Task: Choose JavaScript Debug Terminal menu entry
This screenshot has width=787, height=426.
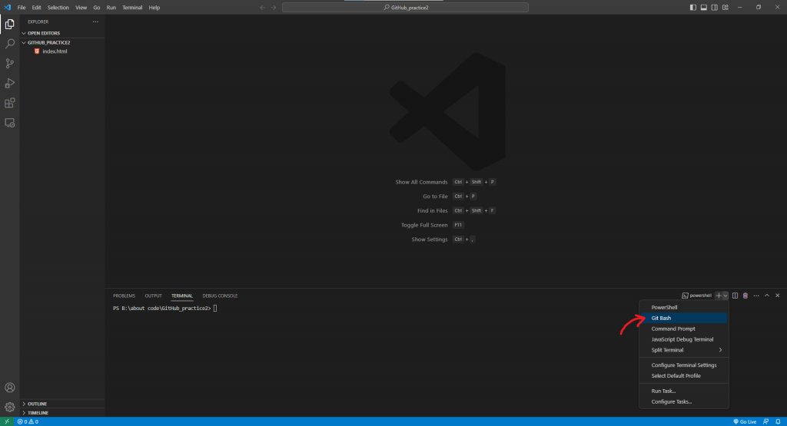Action: (x=683, y=339)
